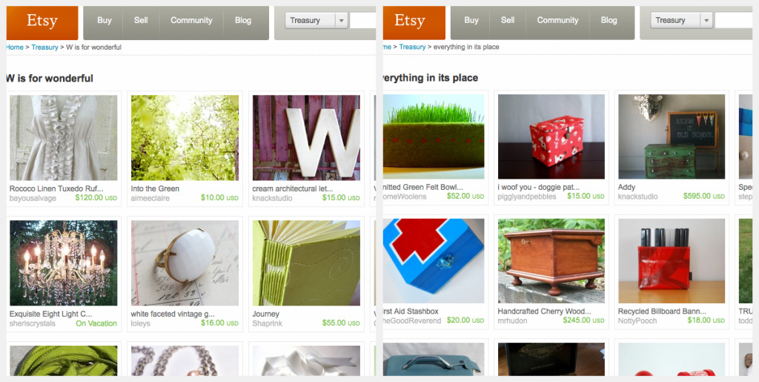This screenshot has width=759, height=382.
Task: Click the search input field in the right page
Action: click(x=734, y=20)
